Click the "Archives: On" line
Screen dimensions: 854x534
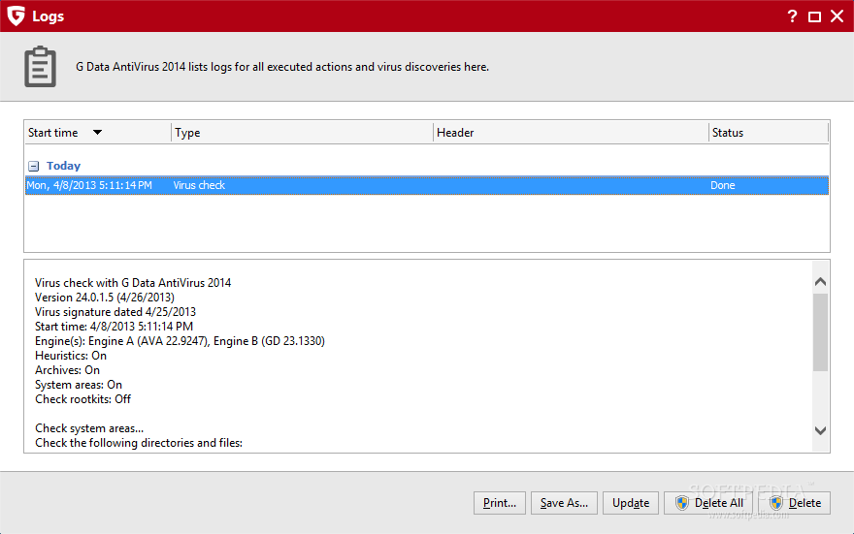(68, 370)
